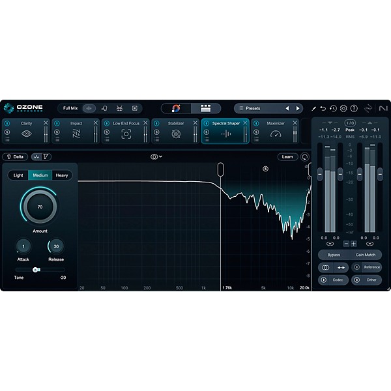The image size is (391, 391).
Task: Open the help question mark
Action: click(x=354, y=108)
